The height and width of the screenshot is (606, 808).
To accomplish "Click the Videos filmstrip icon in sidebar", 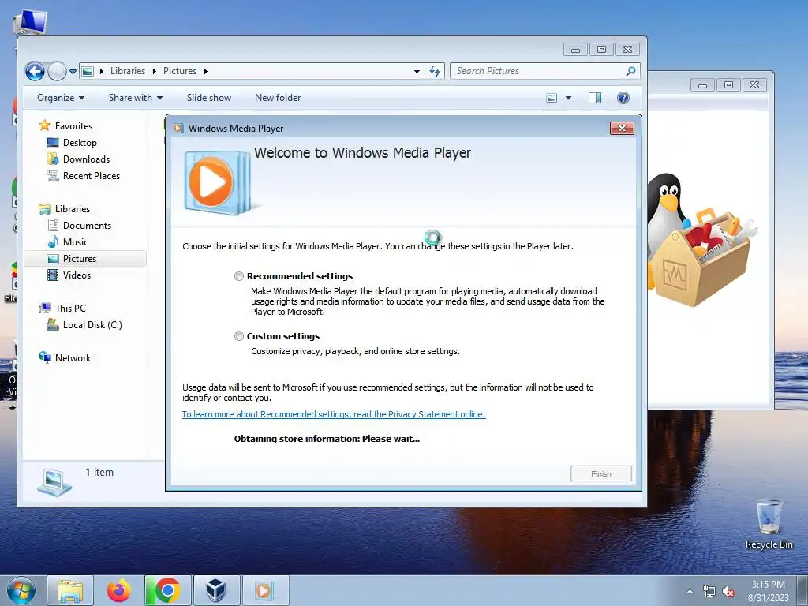I will (x=53, y=275).
